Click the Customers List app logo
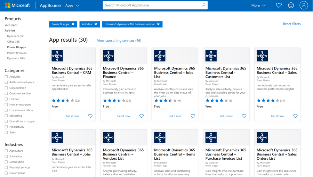The image size is (313, 177). [211, 56]
